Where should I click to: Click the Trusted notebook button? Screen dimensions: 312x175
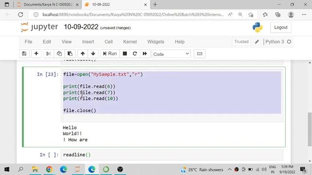tap(241, 42)
